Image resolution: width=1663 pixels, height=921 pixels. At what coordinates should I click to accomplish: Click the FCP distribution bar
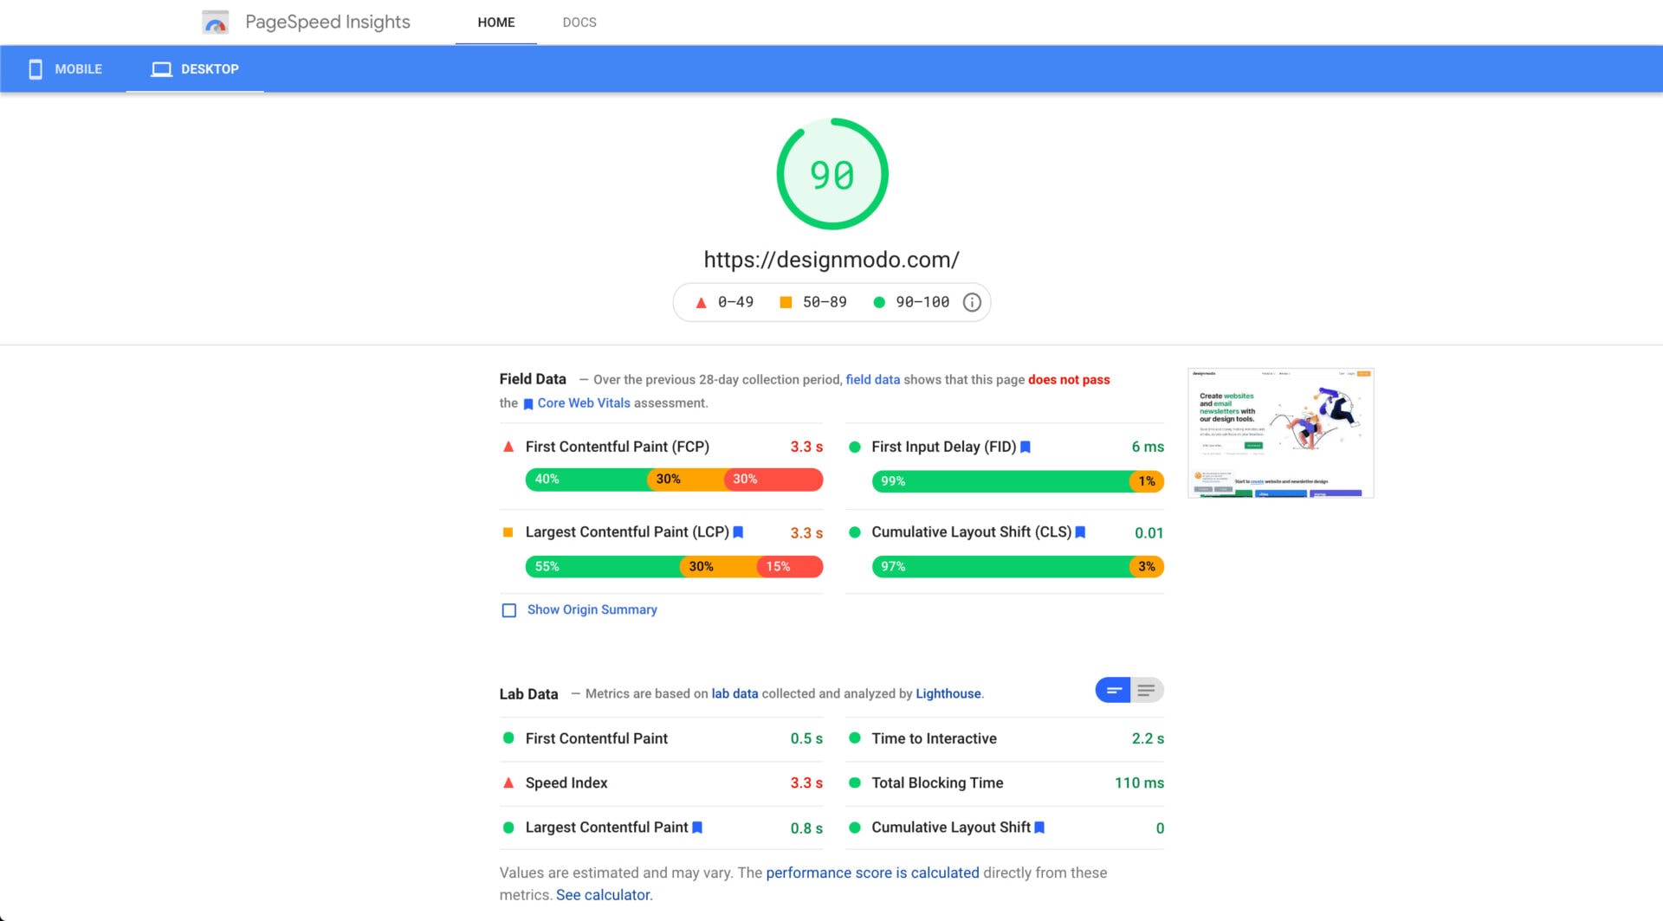[674, 480]
